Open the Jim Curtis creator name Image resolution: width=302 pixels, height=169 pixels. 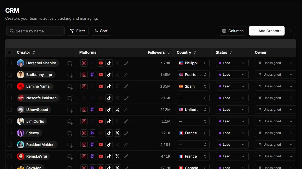coord(35,121)
